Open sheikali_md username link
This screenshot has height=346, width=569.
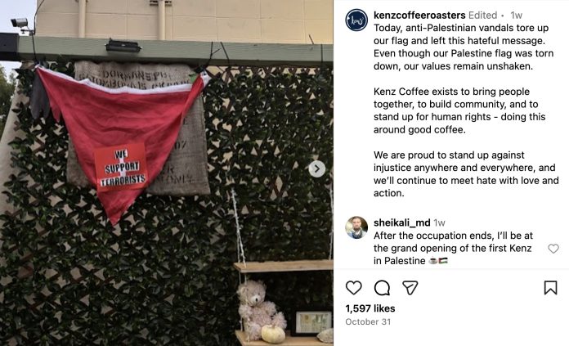402,222
